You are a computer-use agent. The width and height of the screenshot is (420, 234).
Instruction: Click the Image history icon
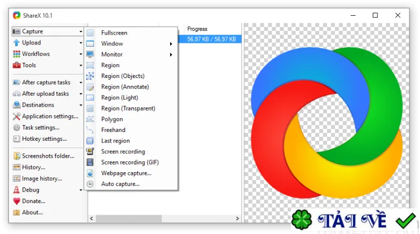tap(17, 179)
